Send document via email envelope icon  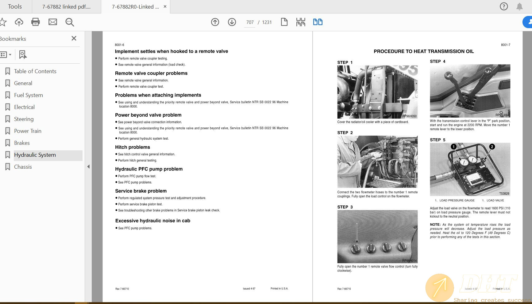(53, 22)
